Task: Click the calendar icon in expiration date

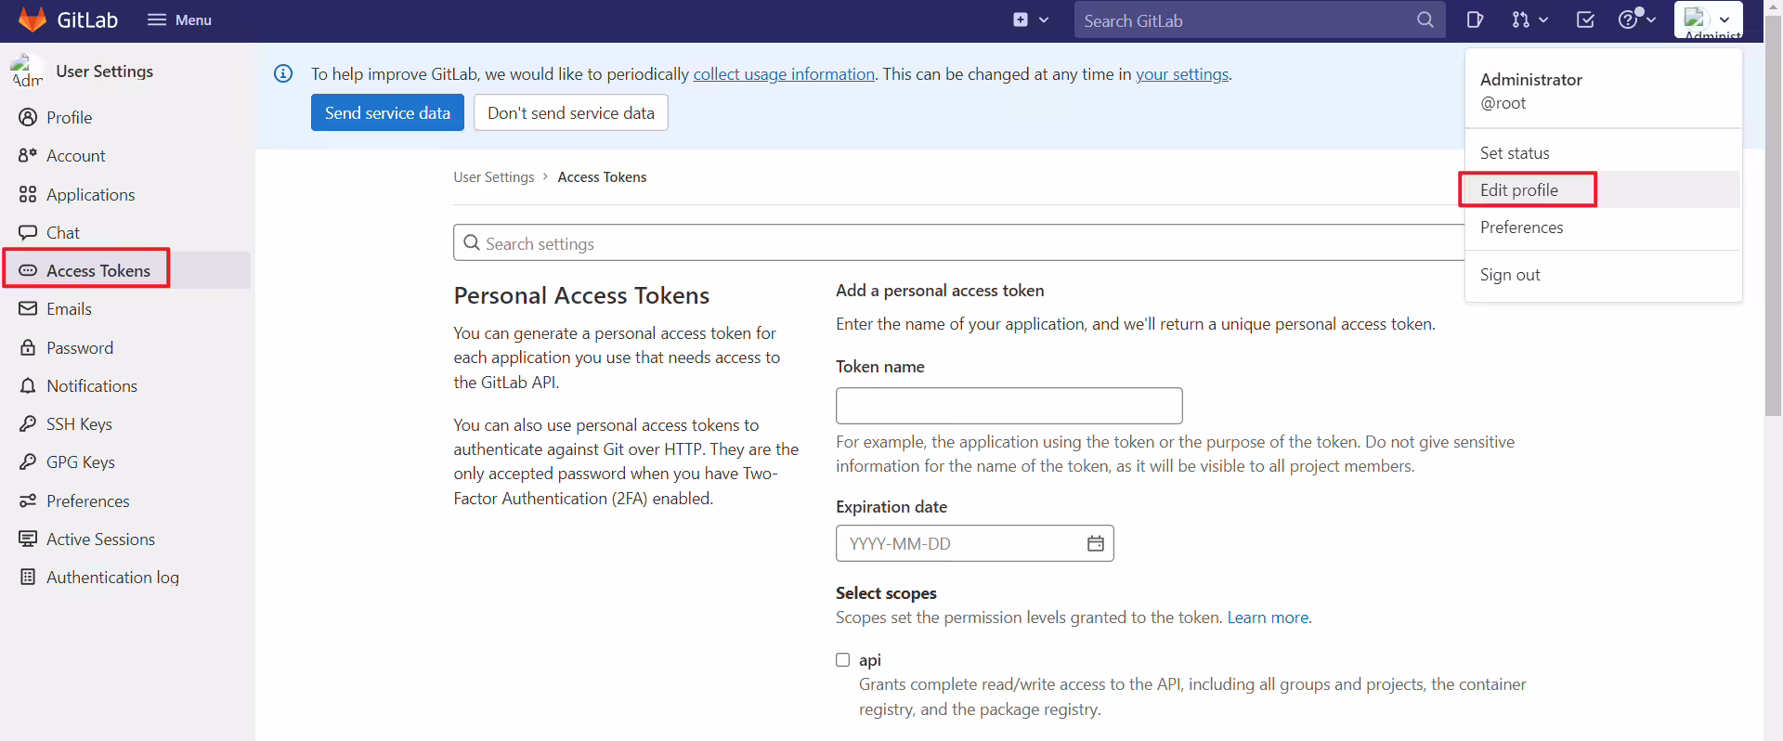Action: tap(1096, 543)
